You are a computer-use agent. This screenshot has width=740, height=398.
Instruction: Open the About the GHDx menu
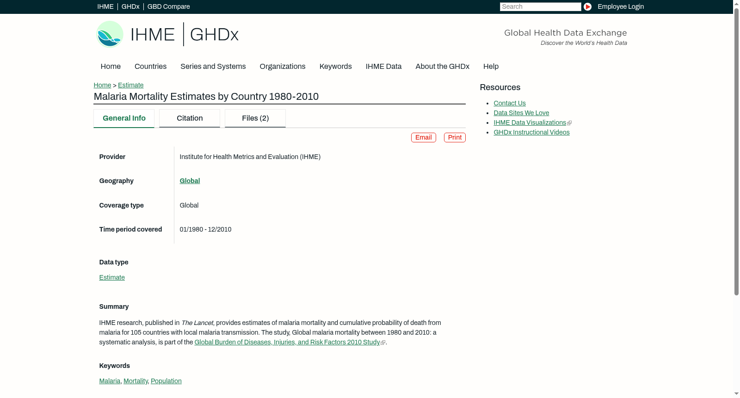point(442,67)
